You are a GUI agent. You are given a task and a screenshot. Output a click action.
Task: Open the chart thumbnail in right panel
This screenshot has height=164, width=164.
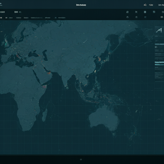[159, 30]
